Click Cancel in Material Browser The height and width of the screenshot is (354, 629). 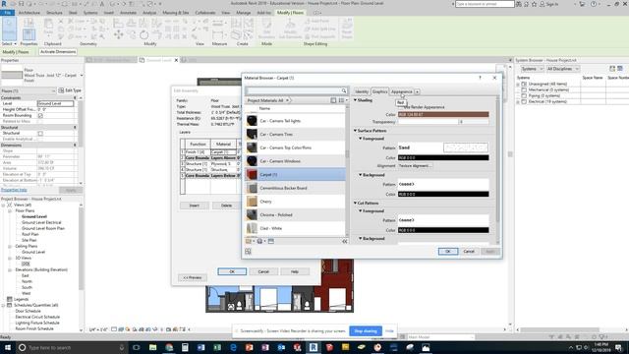(469, 252)
